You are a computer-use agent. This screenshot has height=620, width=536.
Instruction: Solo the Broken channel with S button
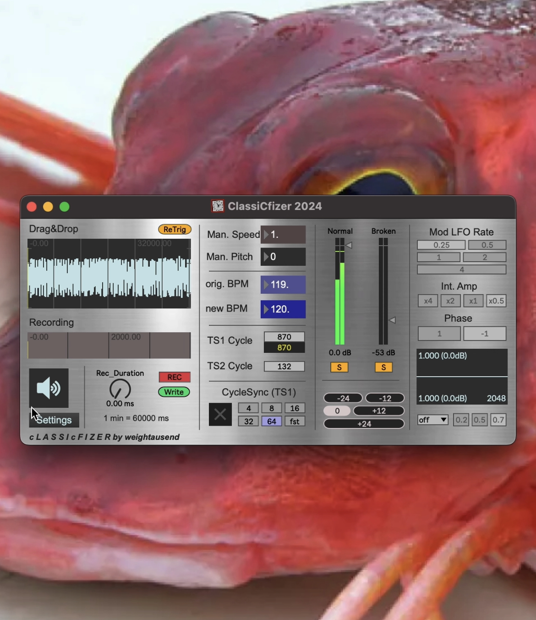[x=383, y=367]
